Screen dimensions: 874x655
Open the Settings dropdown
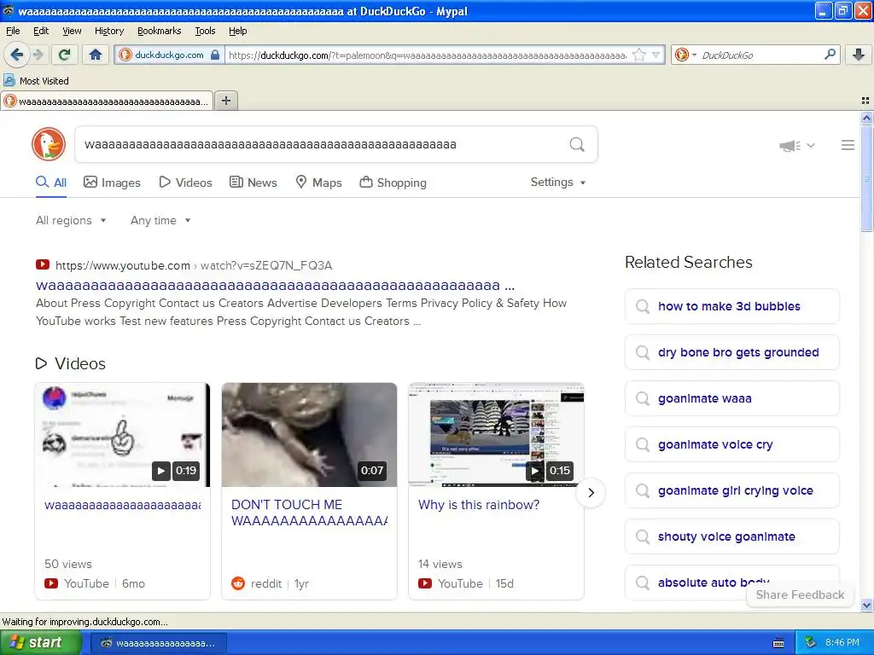pyautogui.click(x=558, y=183)
